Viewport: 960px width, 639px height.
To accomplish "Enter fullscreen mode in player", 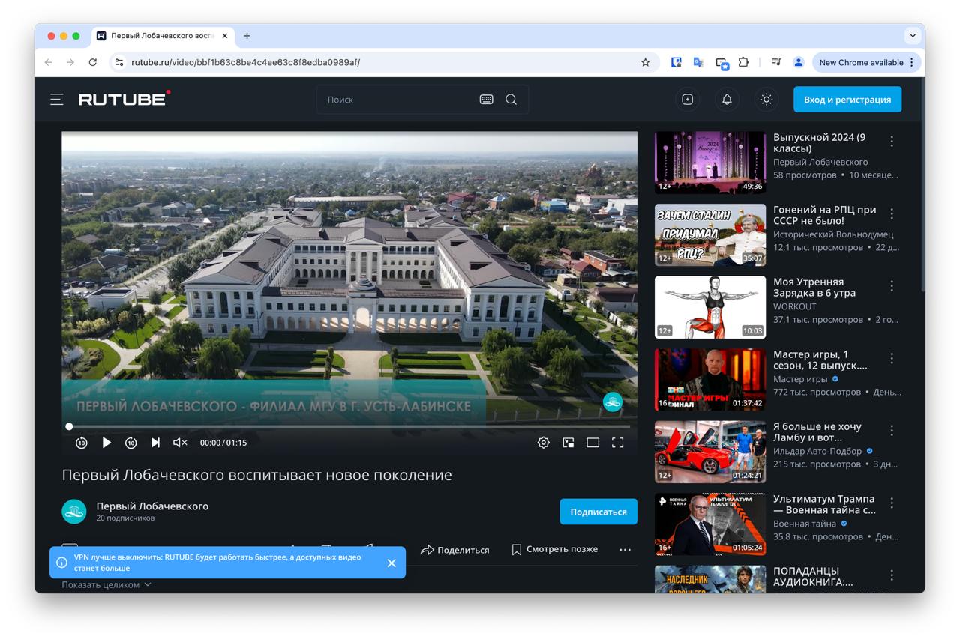I will pyautogui.click(x=618, y=443).
